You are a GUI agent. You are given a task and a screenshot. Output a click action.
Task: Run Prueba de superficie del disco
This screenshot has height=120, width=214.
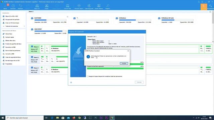point(13,44)
